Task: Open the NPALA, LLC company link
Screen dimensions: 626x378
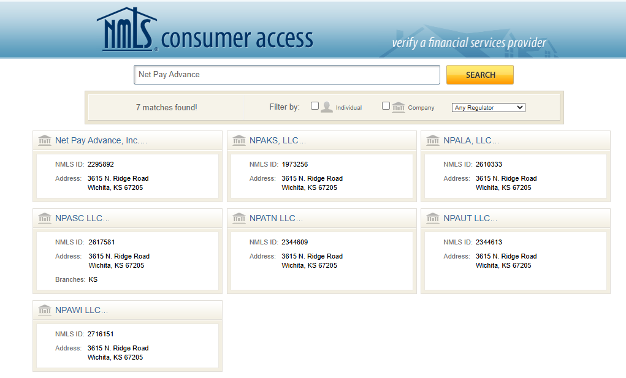Action: (471, 140)
